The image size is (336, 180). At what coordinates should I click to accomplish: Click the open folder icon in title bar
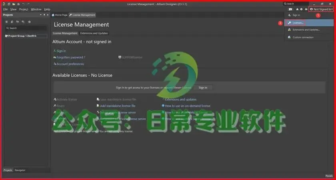coord(14,4)
